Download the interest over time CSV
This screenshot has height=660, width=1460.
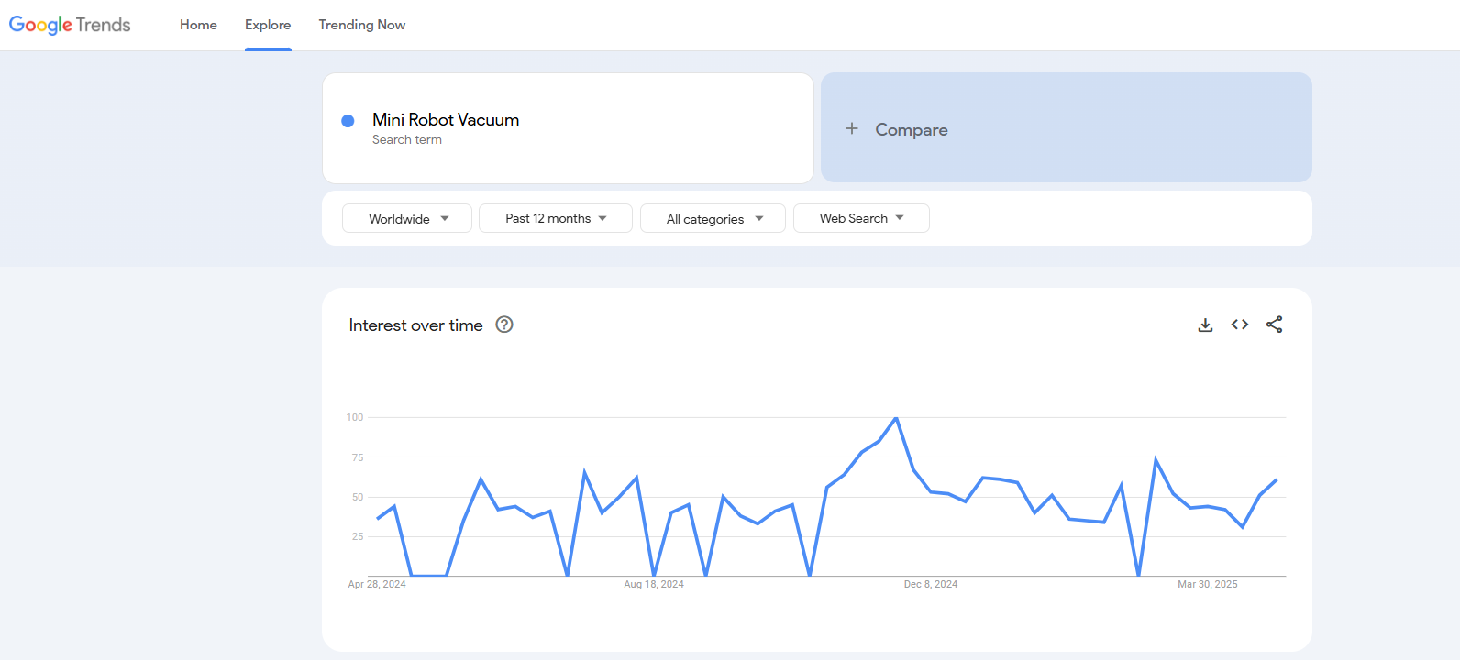tap(1205, 324)
